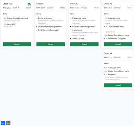Viewport: 134px width, 126px height.
Task: Click 2× Crispy Chicken menu in Order #3
Action: (115, 27)
